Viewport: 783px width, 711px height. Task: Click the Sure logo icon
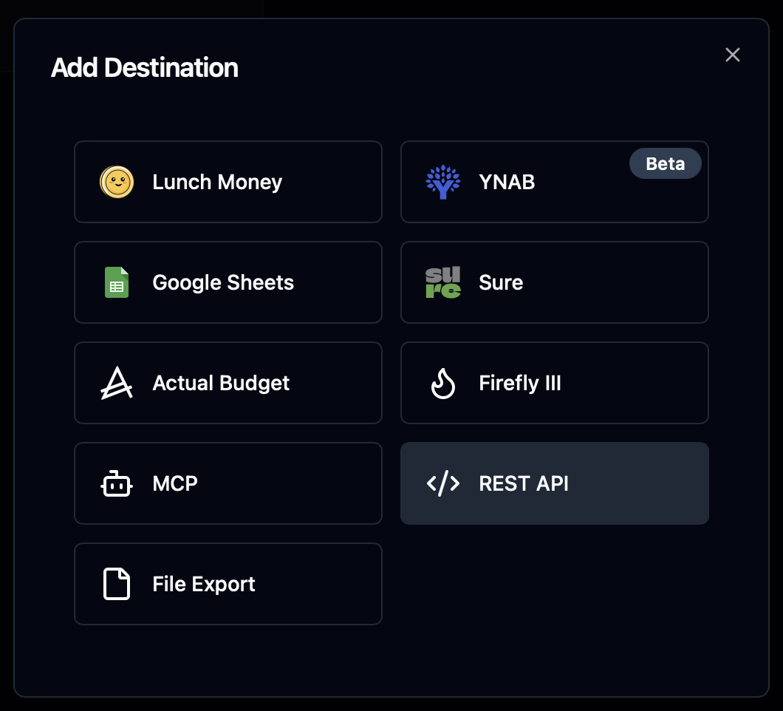click(443, 282)
